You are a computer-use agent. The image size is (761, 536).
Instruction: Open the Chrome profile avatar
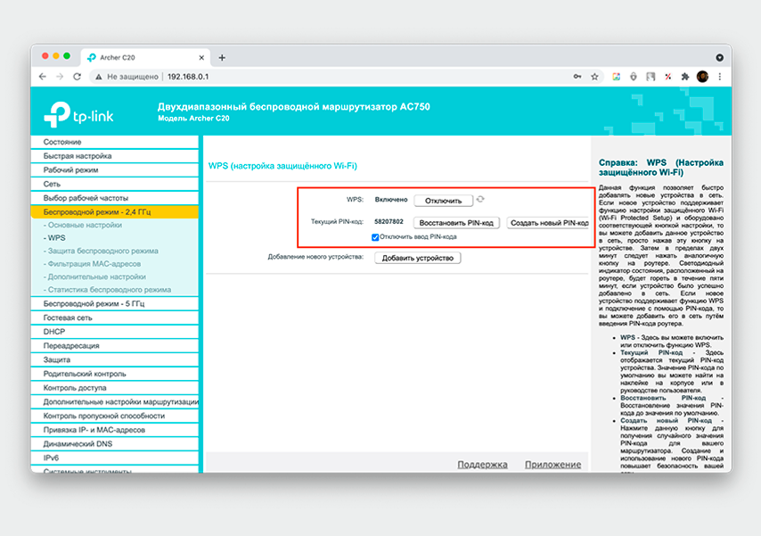pyautogui.click(x=702, y=77)
